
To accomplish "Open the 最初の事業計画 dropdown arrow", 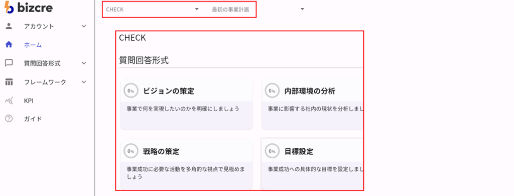I will click(302, 9).
